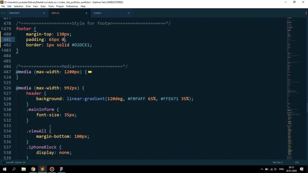The image size is (308, 173).
Task: Click the Media comment line
Action: click(x=72, y=66)
